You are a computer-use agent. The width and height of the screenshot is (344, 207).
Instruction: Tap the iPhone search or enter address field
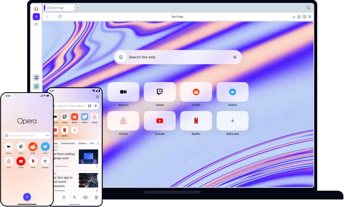pyautogui.click(x=27, y=136)
